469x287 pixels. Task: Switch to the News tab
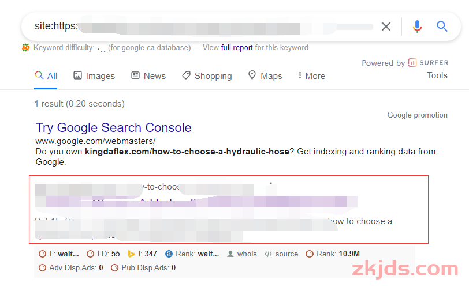(148, 75)
